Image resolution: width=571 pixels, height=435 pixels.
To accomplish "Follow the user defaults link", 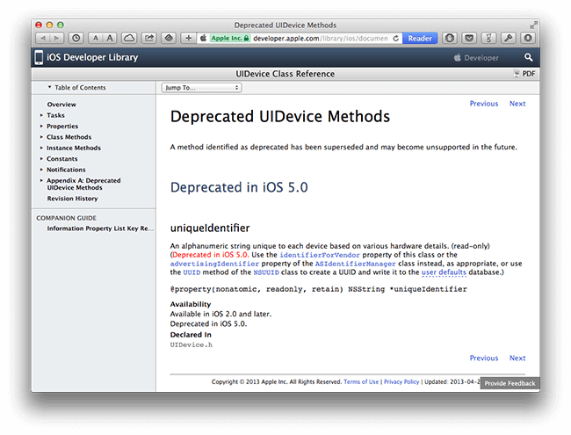I will [x=444, y=272].
